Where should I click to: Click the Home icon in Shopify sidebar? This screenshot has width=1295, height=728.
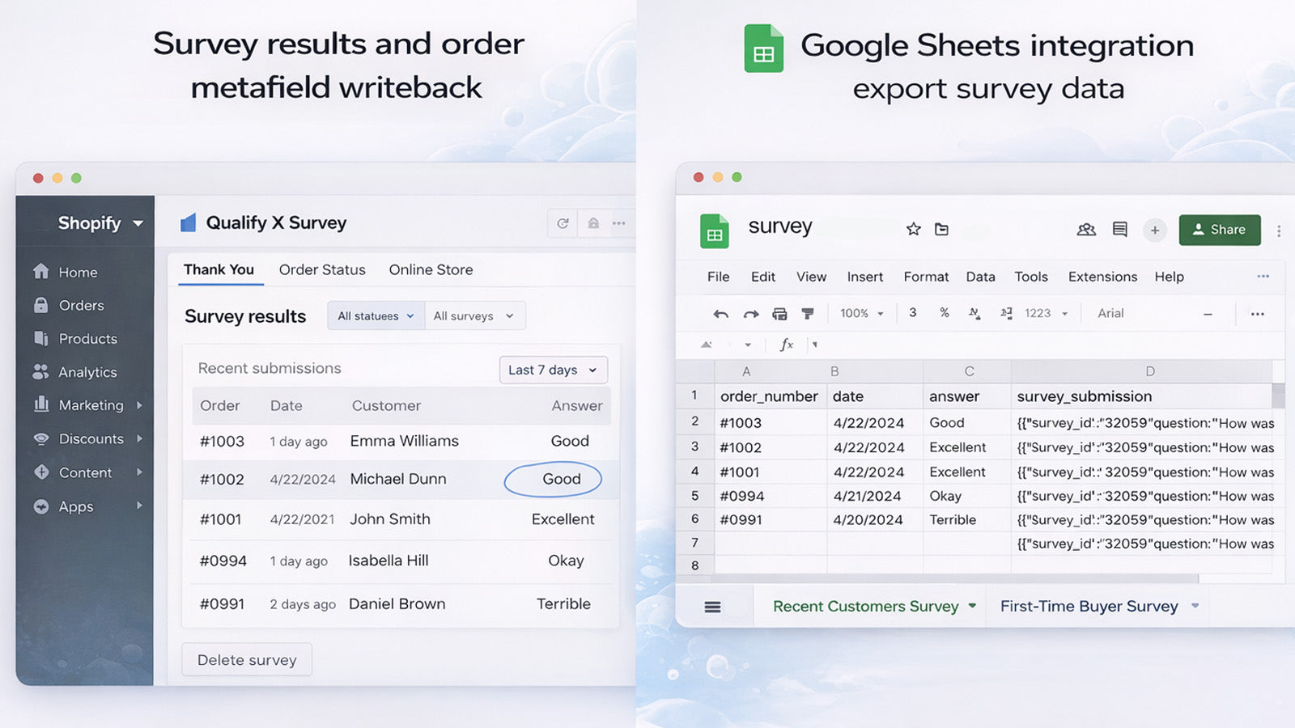pyautogui.click(x=40, y=272)
